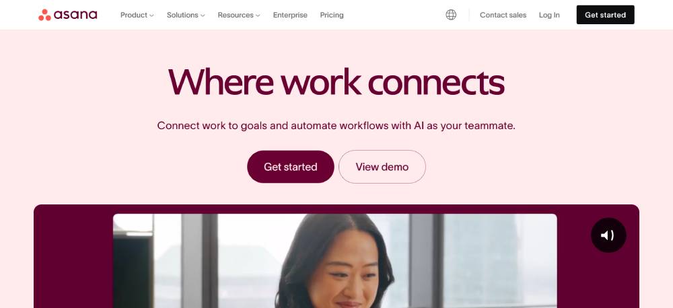Toggle the video sound speaker button

click(608, 235)
